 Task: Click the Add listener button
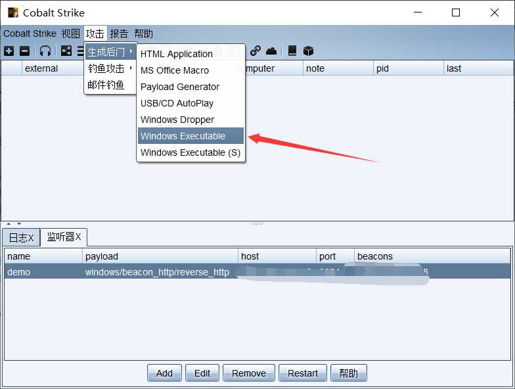point(164,373)
